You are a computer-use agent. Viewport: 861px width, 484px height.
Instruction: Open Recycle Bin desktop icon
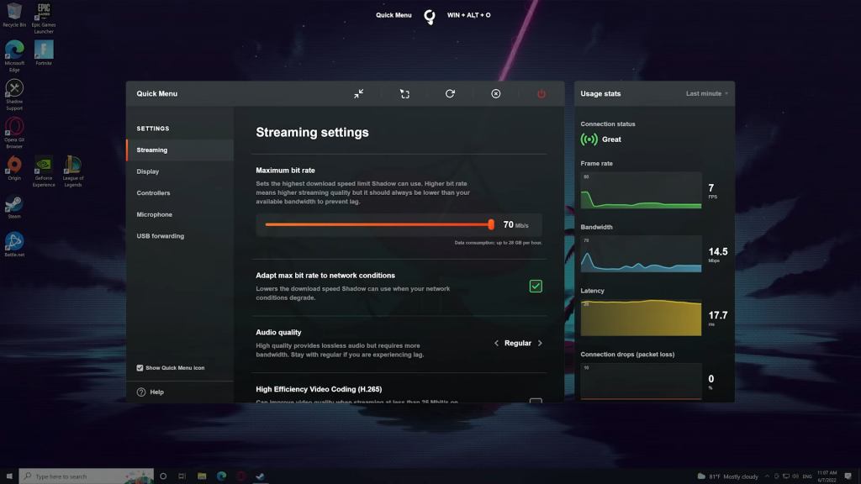[x=14, y=15]
